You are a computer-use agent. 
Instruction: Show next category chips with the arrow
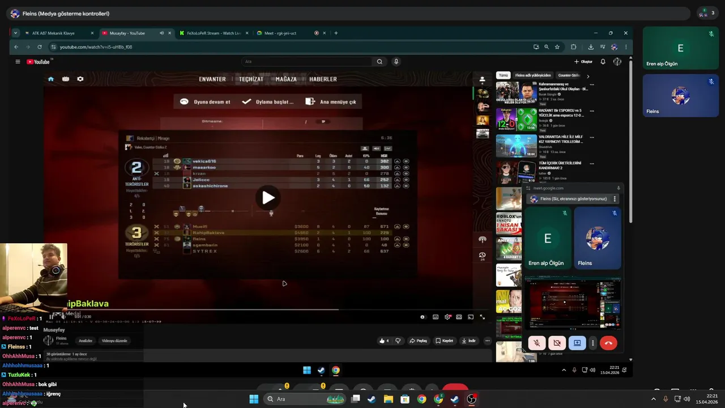588,76
